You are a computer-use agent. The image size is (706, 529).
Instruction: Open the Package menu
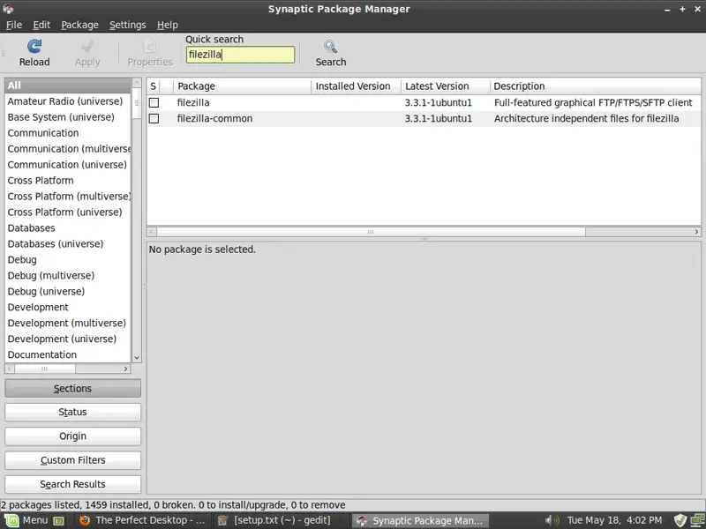(x=79, y=25)
